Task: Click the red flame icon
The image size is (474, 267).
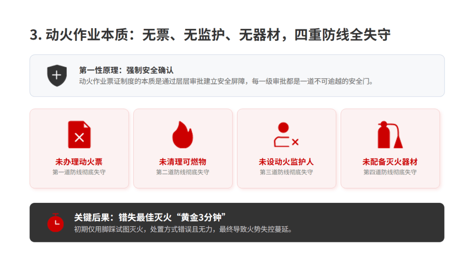Action: pos(183,135)
